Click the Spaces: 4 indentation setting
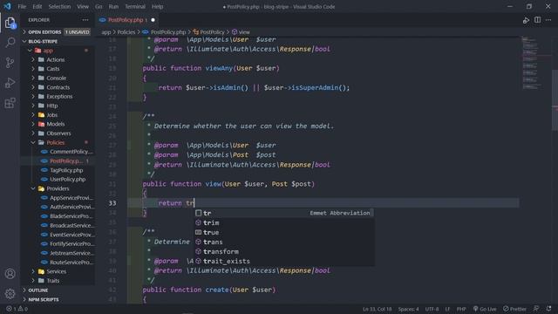The image size is (558, 314). 408,309
